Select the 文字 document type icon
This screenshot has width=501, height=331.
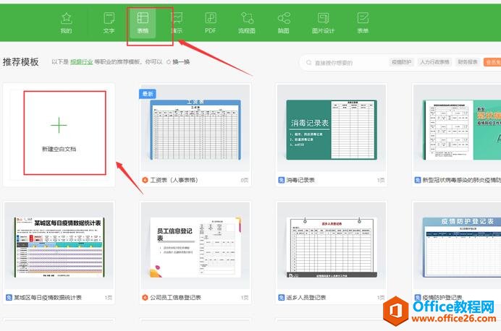[x=109, y=22]
